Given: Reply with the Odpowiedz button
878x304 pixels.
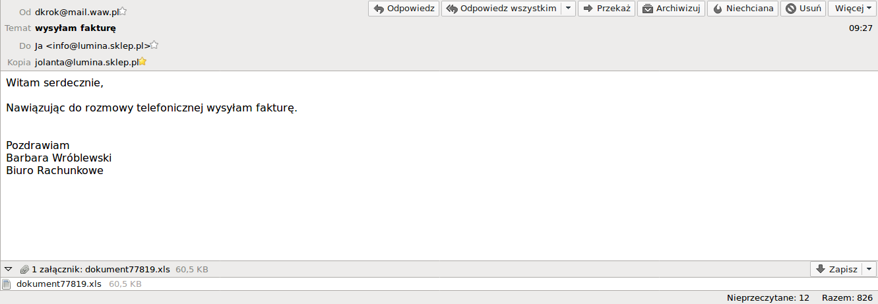Looking at the screenshot, I should pos(403,9).
